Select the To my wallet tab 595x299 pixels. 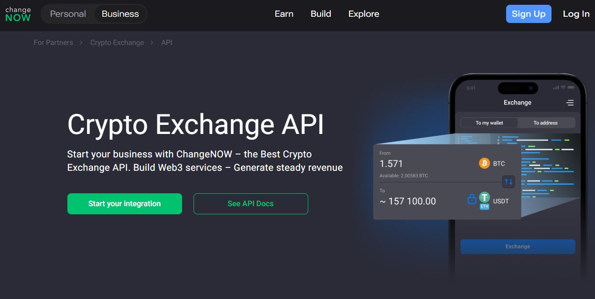point(489,123)
